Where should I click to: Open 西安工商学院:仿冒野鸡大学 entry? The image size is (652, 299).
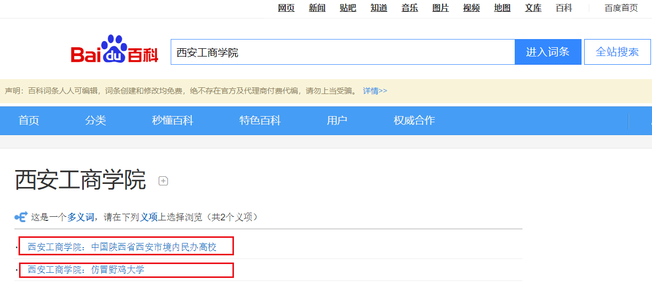[x=86, y=270]
